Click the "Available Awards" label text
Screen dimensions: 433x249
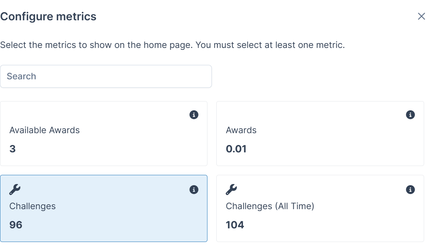pyautogui.click(x=44, y=130)
